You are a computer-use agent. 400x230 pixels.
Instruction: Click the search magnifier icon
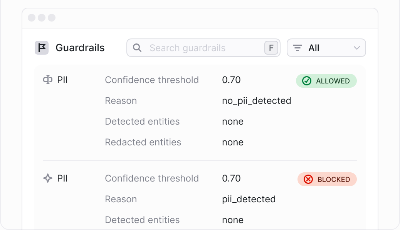pos(137,48)
